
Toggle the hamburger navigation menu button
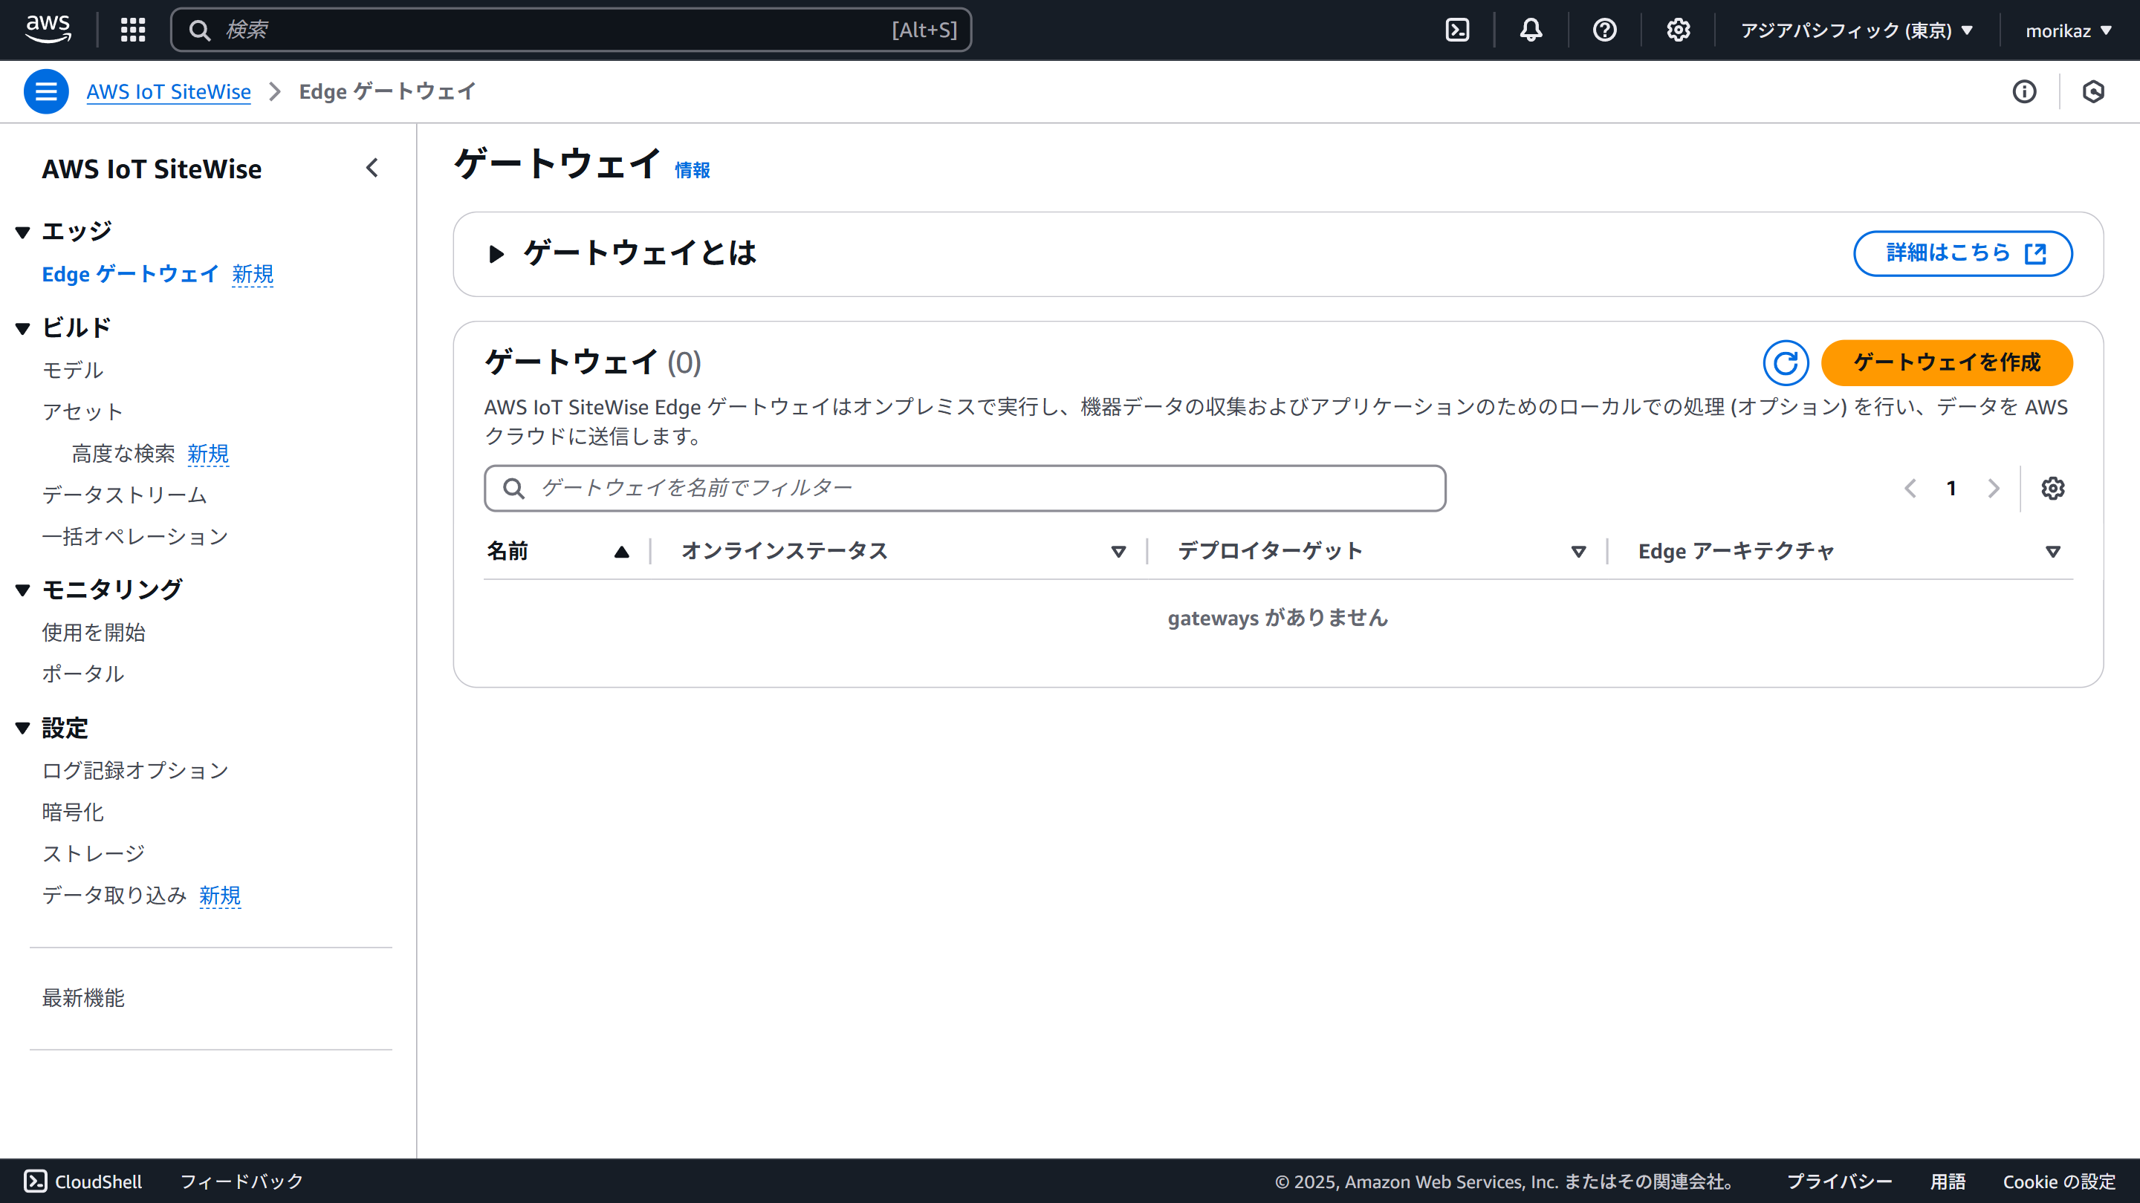(x=45, y=91)
